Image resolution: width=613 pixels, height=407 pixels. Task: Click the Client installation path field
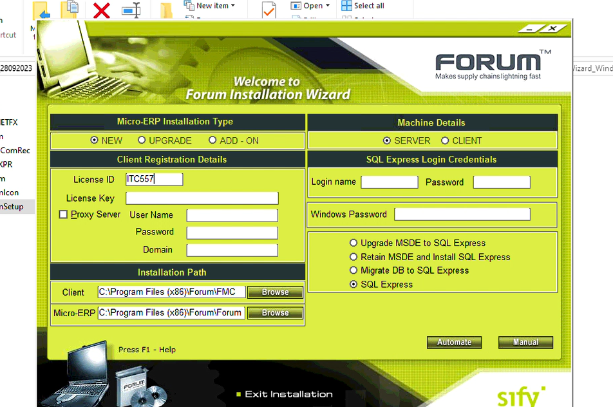point(172,292)
